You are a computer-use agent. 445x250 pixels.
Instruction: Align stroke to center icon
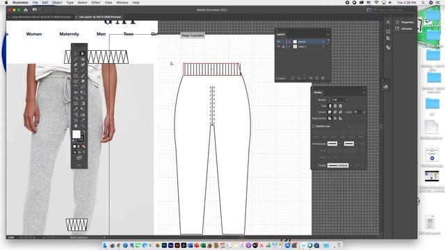pos(330,118)
